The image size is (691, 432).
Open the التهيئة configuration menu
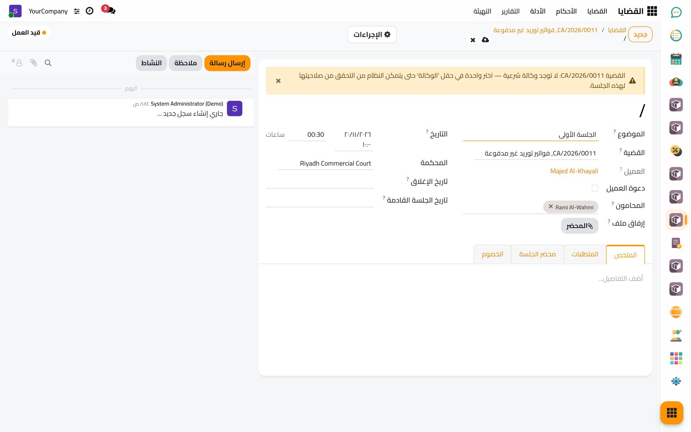482,11
